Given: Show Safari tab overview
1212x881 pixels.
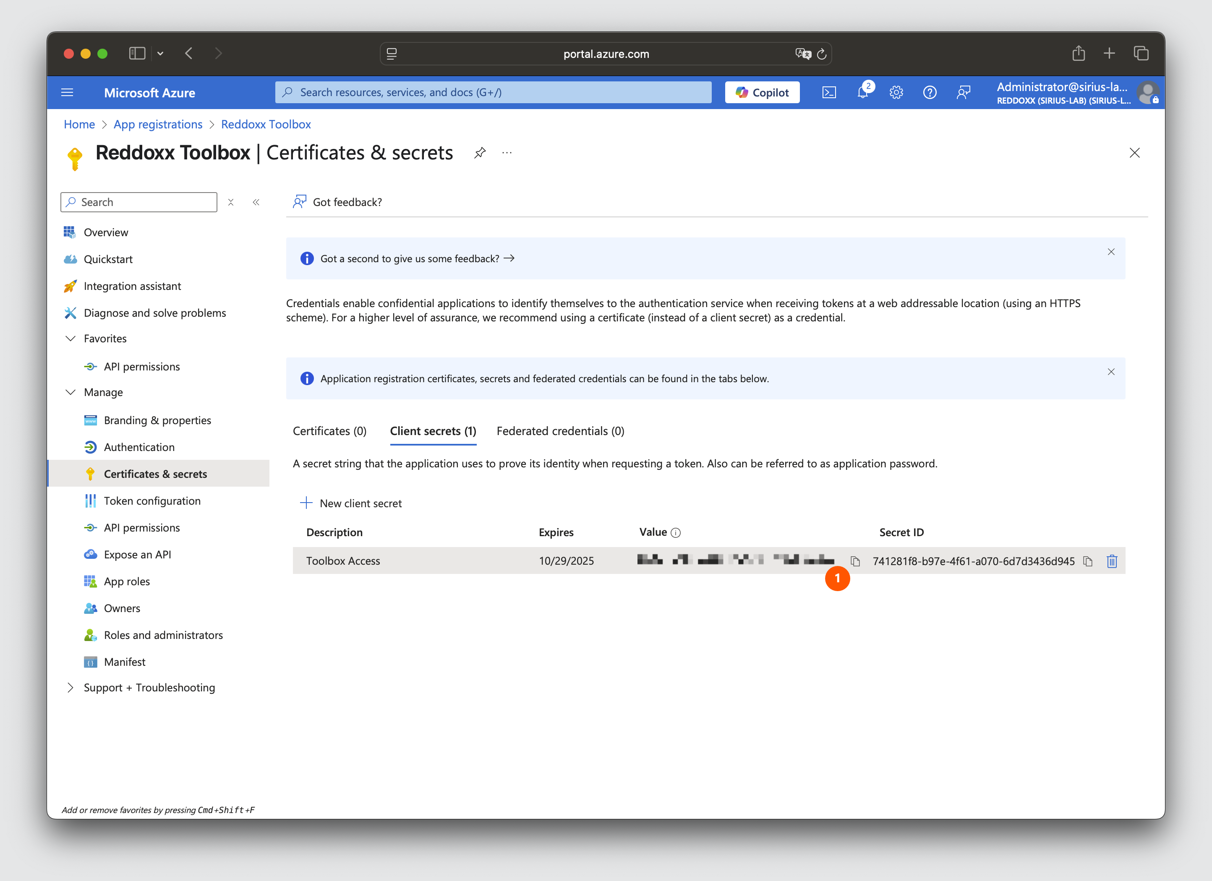Looking at the screenshot, I should [1141, 53].
